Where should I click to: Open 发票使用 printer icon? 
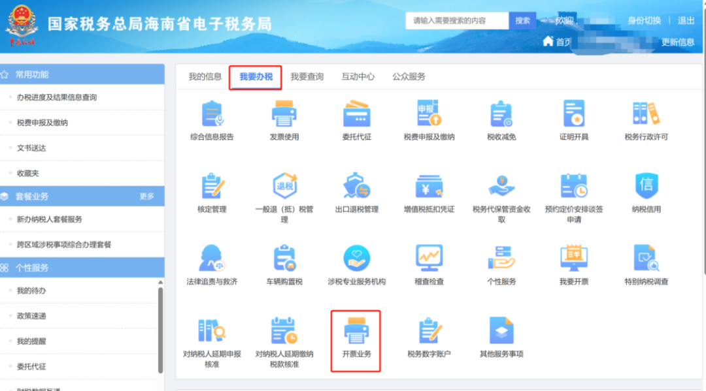click(x=284, y=114)
